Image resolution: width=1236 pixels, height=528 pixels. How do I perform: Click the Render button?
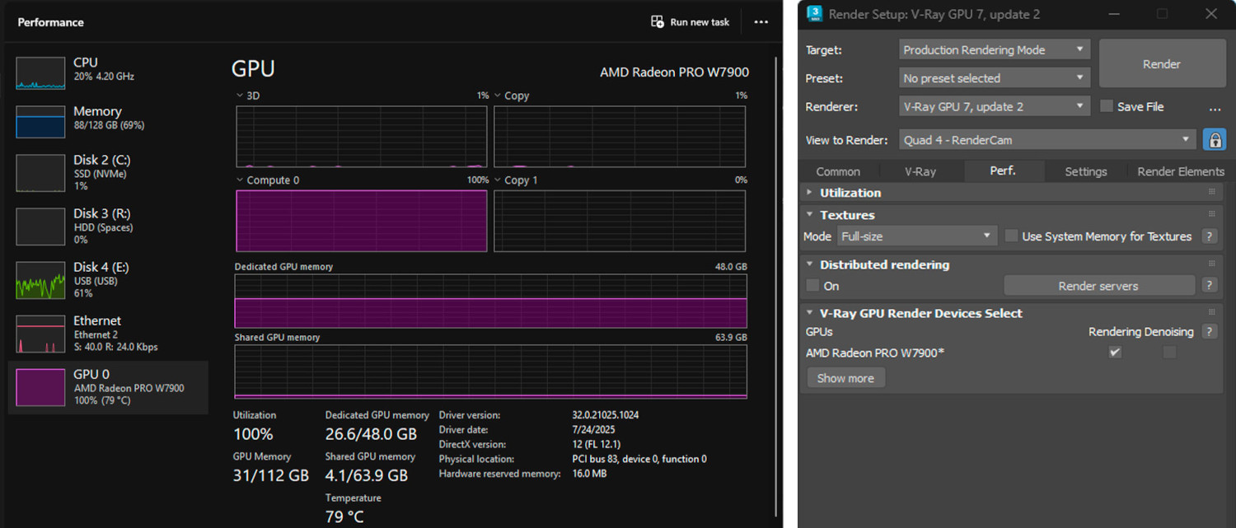(1161, 64)
